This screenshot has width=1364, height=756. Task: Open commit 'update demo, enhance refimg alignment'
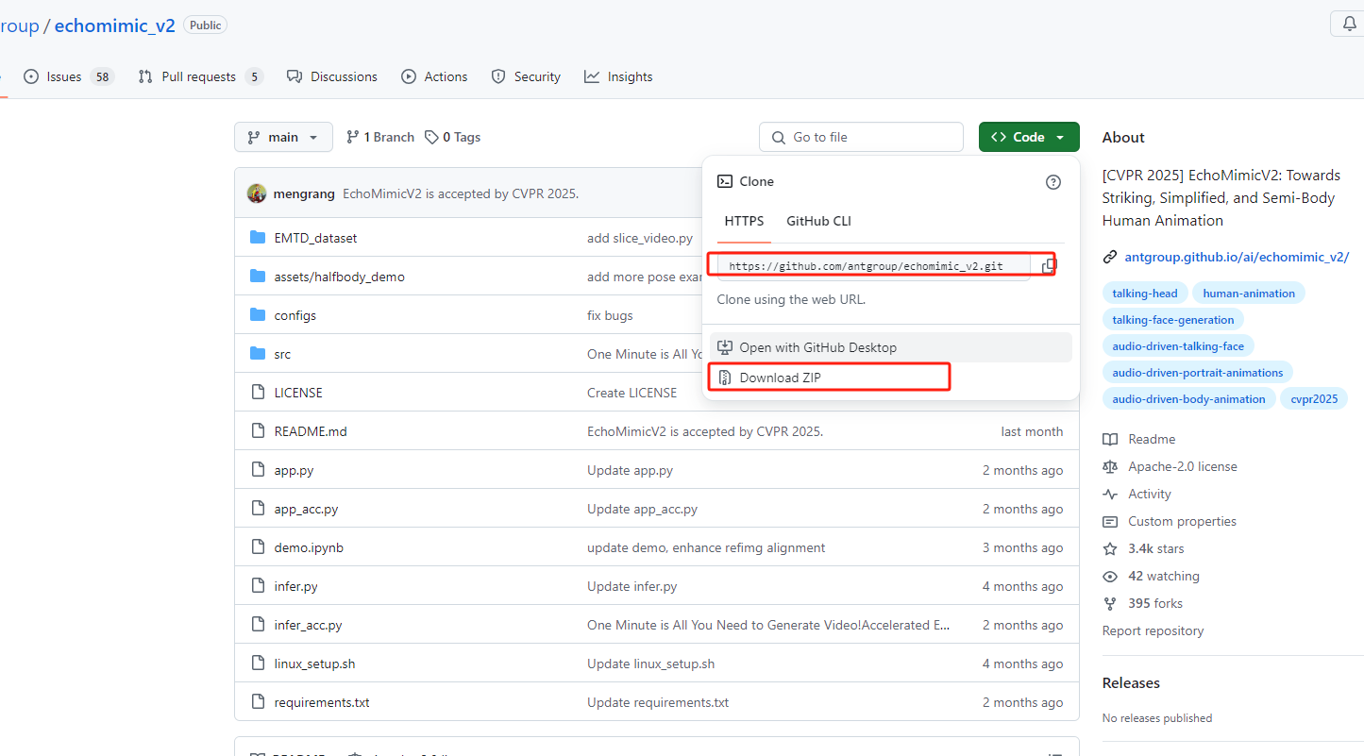706,547
